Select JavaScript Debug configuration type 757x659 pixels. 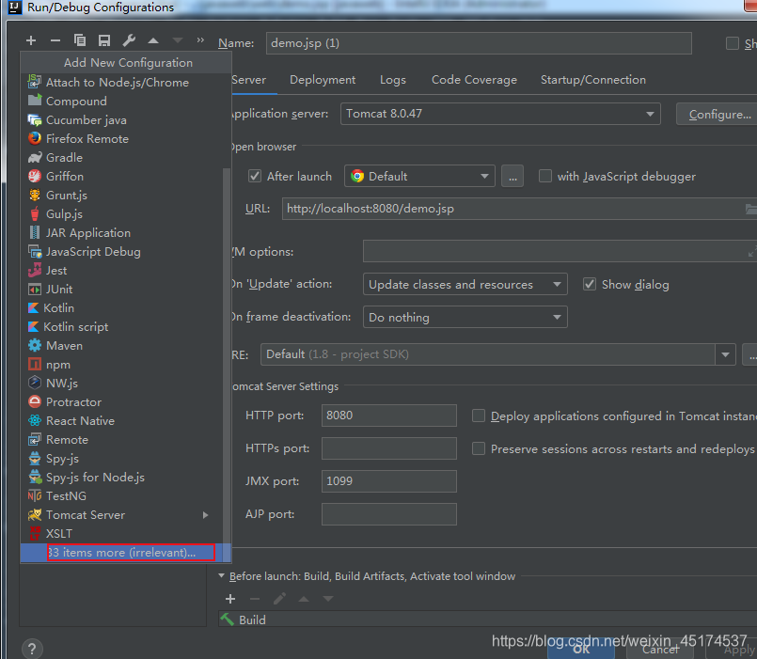[x=93, y=252]
